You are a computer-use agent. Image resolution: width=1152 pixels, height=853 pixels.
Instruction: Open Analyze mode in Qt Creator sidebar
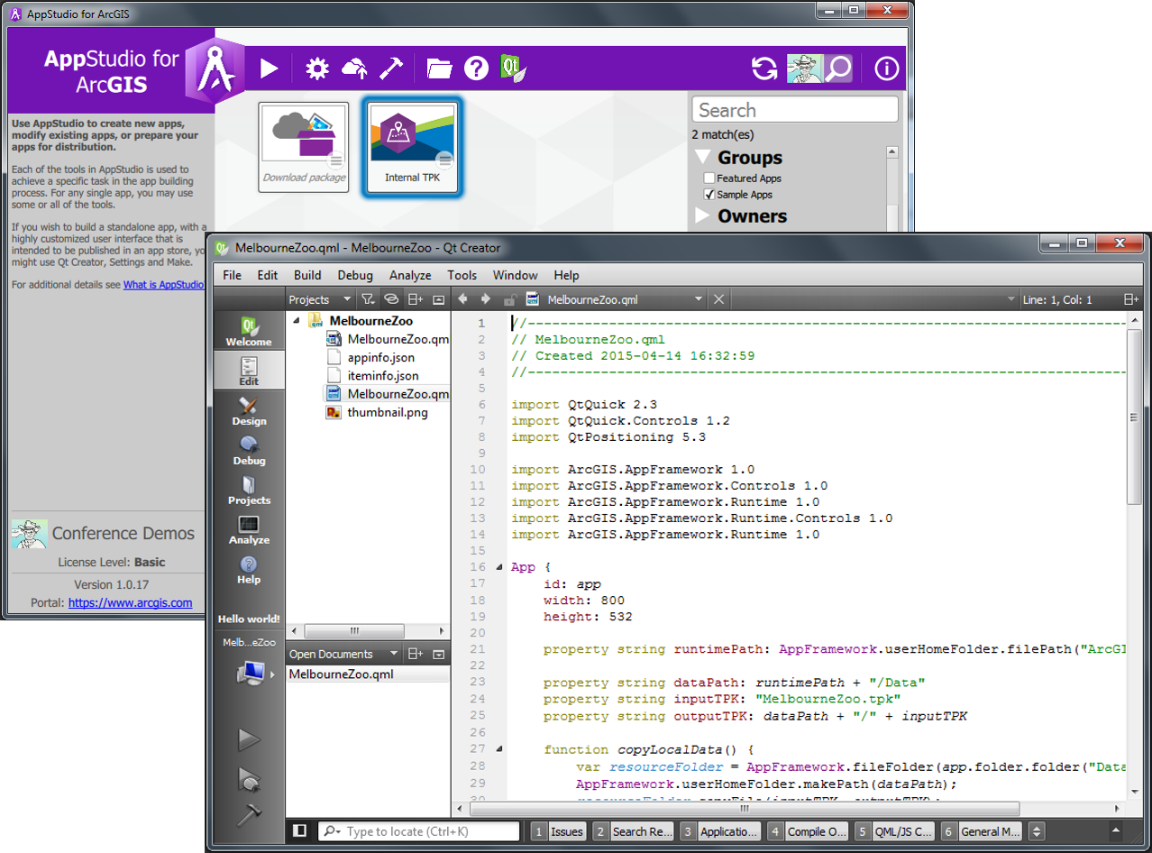(249, 529)
